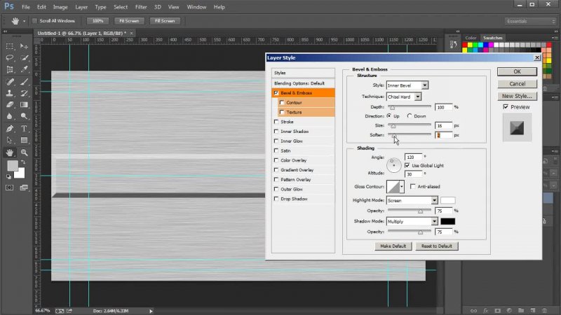Toggle the Preview checkbox

[506, 107]
